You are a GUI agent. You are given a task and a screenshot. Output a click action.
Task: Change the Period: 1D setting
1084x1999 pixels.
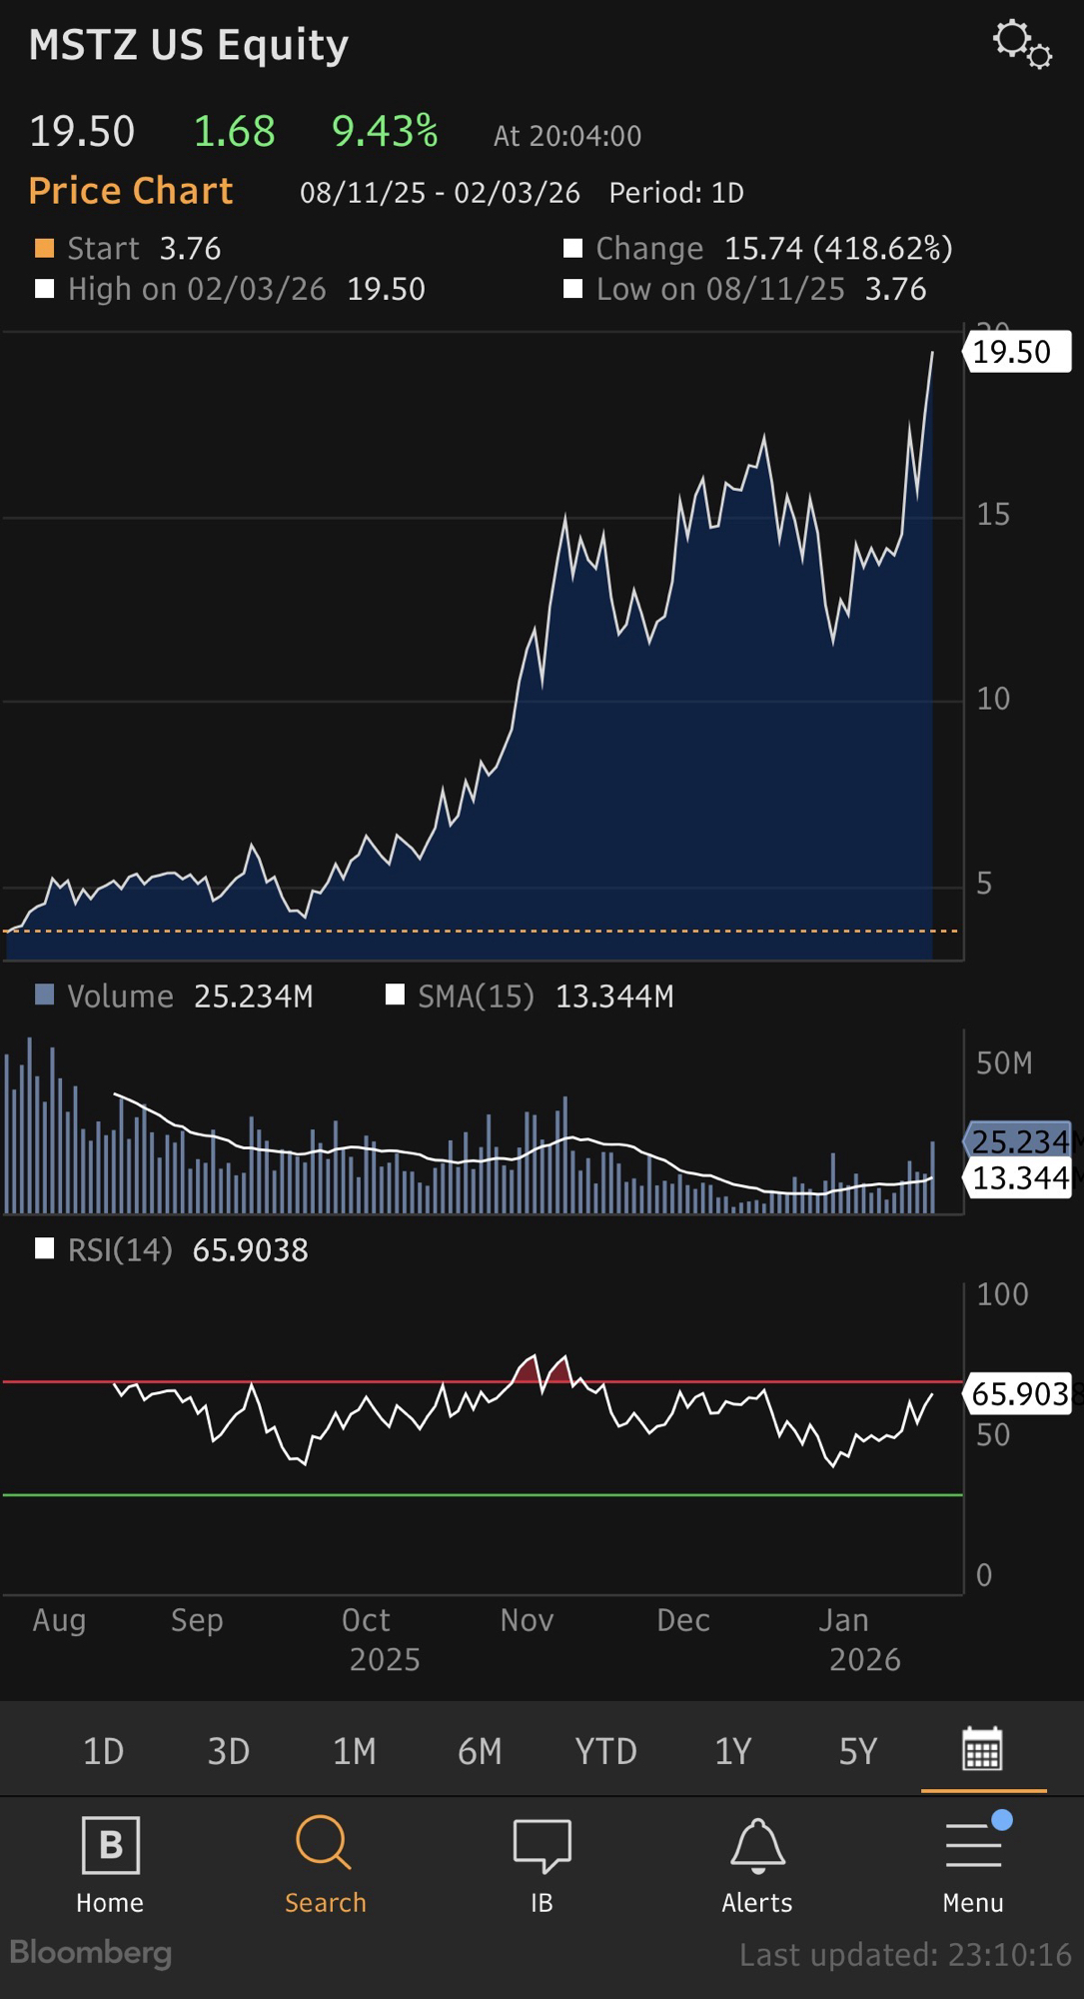pos(676,193)
